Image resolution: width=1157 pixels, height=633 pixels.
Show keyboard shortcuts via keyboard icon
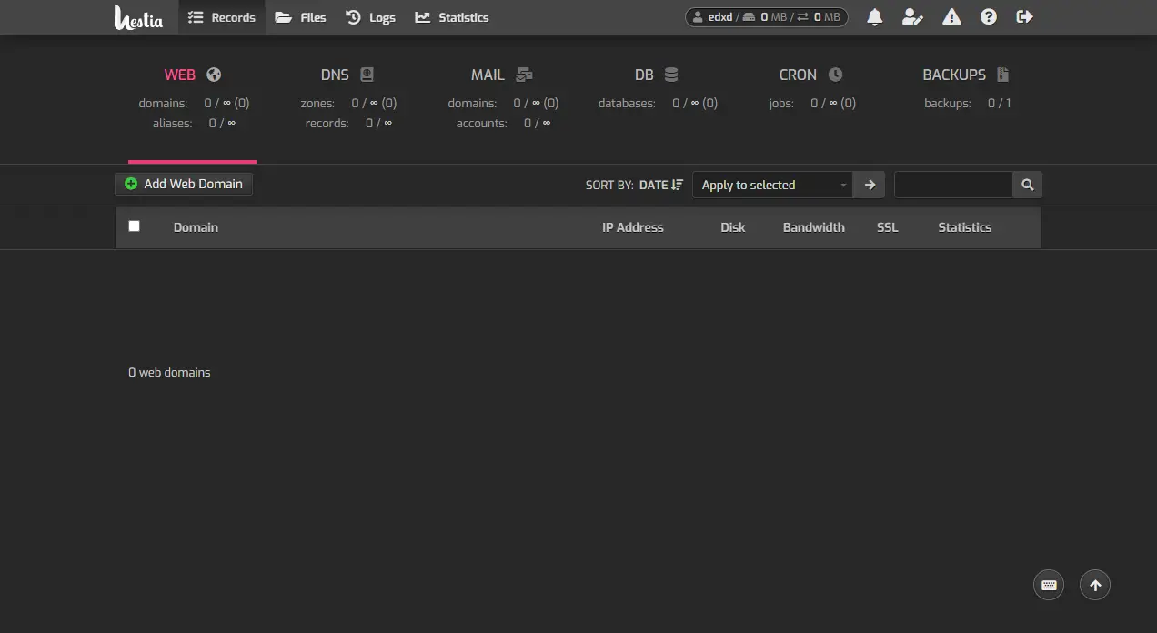pyautogui.click(x=1049, y=585)
